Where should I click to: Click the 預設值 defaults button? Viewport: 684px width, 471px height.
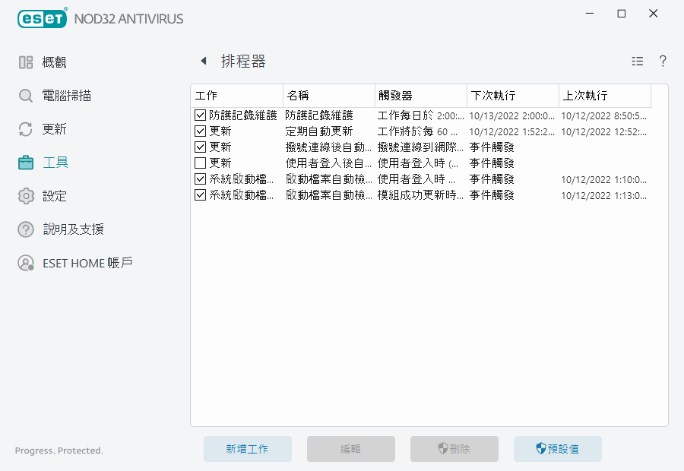pyautogui.click(x=557, y=448)
